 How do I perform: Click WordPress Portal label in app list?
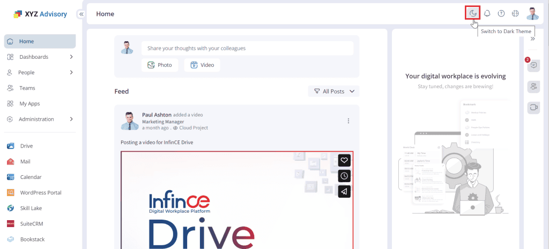click(x=41, y=192)
